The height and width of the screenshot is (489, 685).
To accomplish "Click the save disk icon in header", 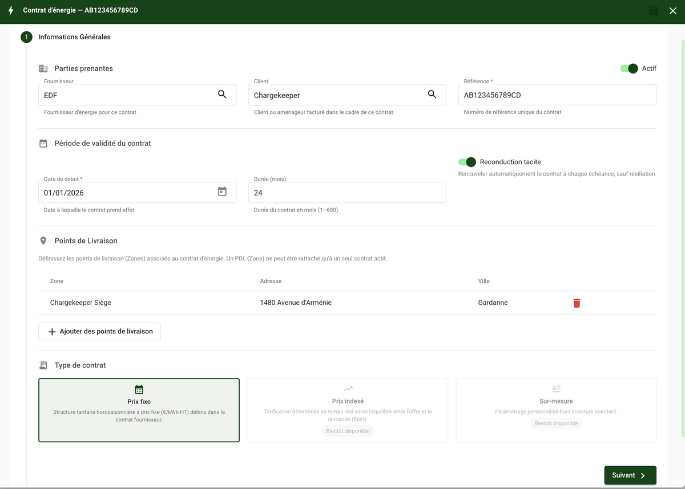I will (x=654, y=11).
